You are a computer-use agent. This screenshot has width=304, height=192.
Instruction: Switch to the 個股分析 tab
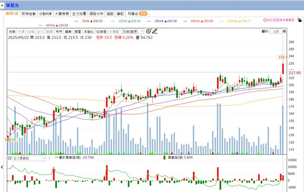coord(97,14)
